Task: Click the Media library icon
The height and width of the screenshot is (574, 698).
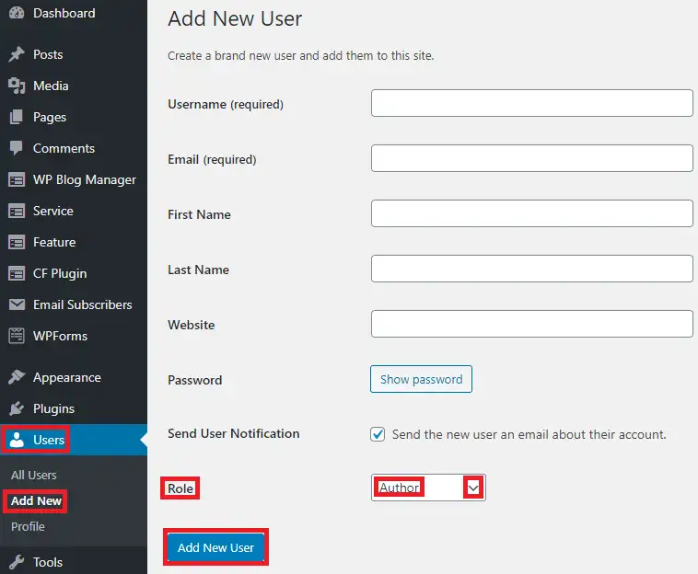Action: point(17,86)
